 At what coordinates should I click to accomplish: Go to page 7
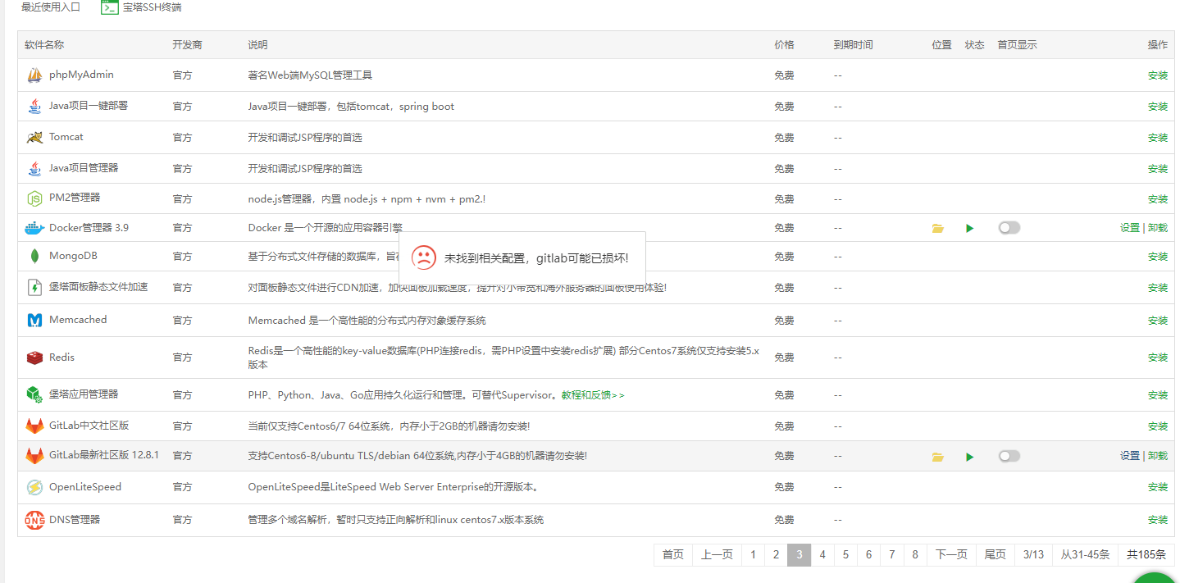click(x=892, y=555)
